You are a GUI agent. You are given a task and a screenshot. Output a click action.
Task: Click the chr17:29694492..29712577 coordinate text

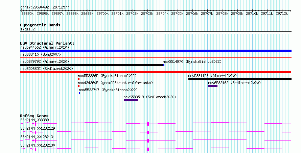coord(45,7)
